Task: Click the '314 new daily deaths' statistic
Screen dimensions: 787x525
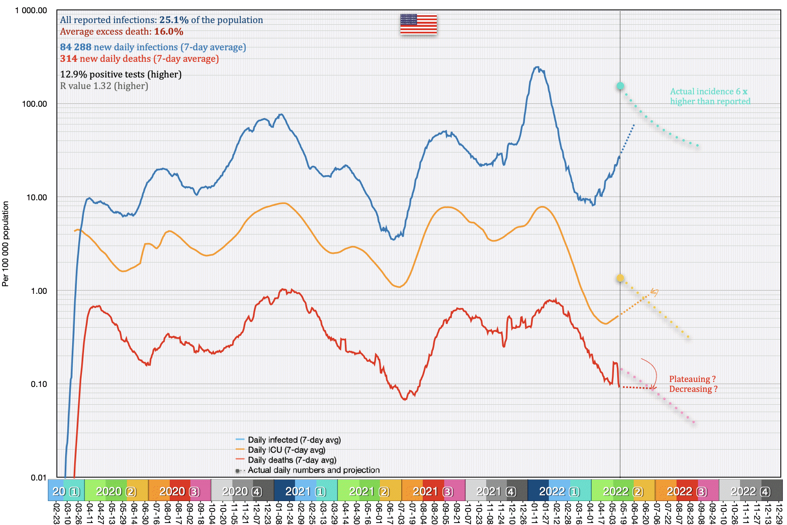Action: [x=139, y=59]
